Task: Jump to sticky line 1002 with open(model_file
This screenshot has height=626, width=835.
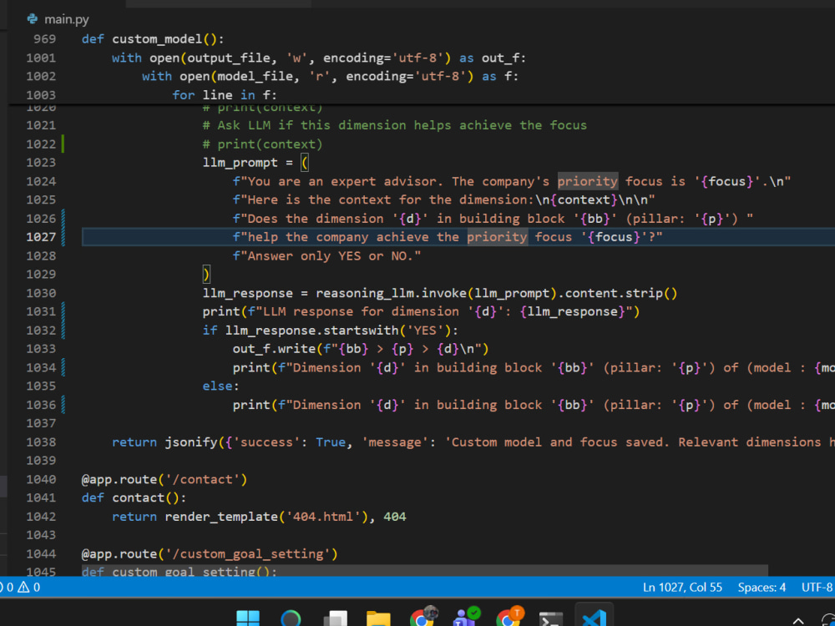Action: pos(330,76)
